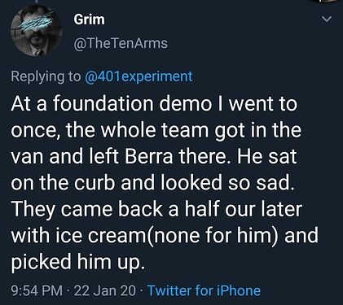343x305 pixels.
Task: Click tweet line beginning 'They came back'
Action: click(156, 209)
